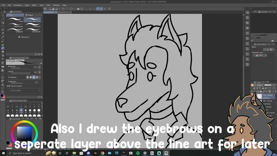
Task: Adjust the Stabilization slider
Action: 20,83
